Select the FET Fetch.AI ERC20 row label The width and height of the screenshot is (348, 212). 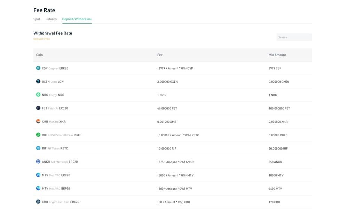[55, 108]
